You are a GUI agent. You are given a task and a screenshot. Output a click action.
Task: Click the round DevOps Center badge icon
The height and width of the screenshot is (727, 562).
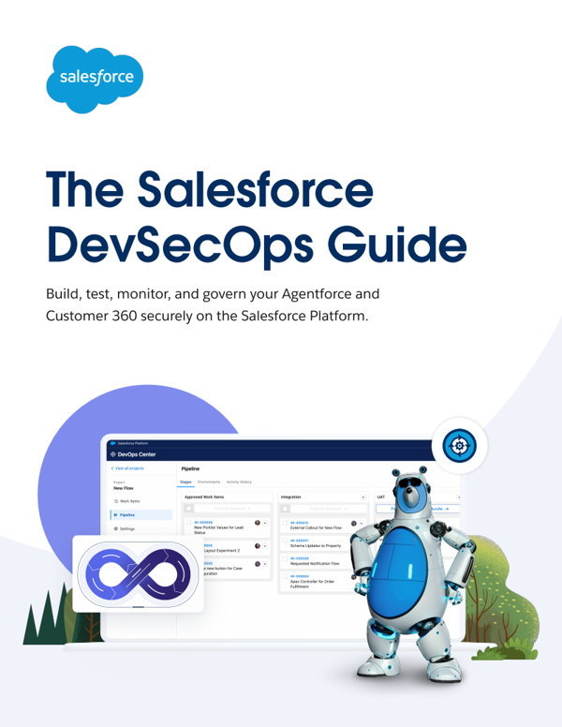pyautogui.click(x=460, y=446)
